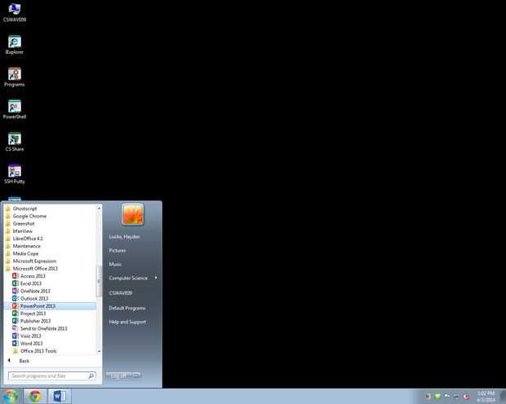Screen dimensions: 506x404
Task: Open the taskbar clock showing 3:02 PM
Action: [x=486, y=397]
